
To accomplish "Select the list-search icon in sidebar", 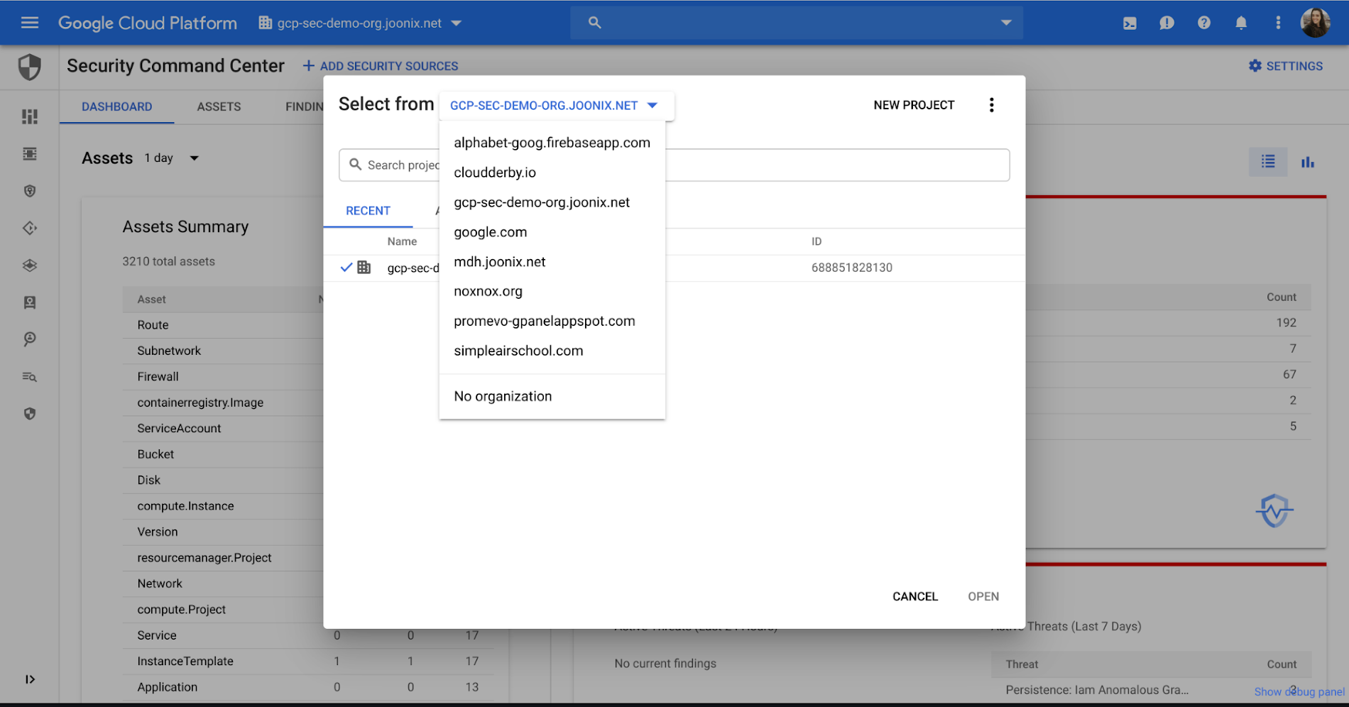I will tap(30, 377).
